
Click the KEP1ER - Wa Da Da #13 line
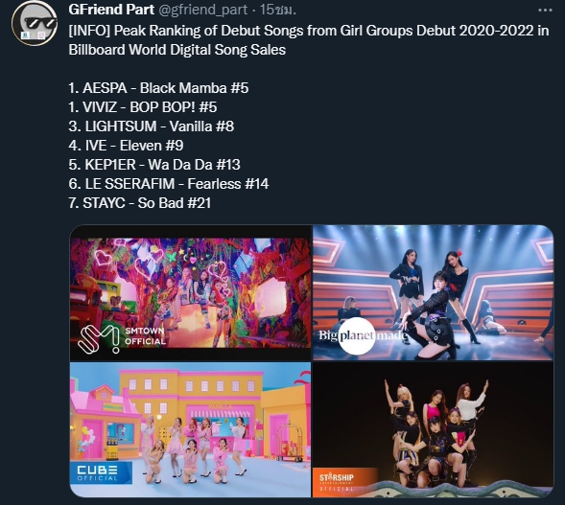tap(154, 165)
